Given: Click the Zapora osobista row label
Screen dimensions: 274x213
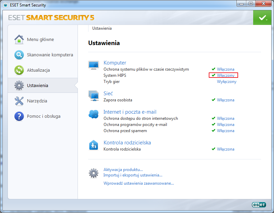Looking at the screenshot, I should 118,100.
